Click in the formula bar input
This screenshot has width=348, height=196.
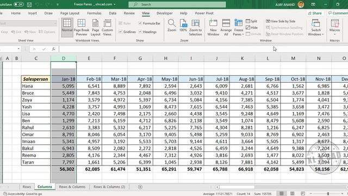point(203,49)
